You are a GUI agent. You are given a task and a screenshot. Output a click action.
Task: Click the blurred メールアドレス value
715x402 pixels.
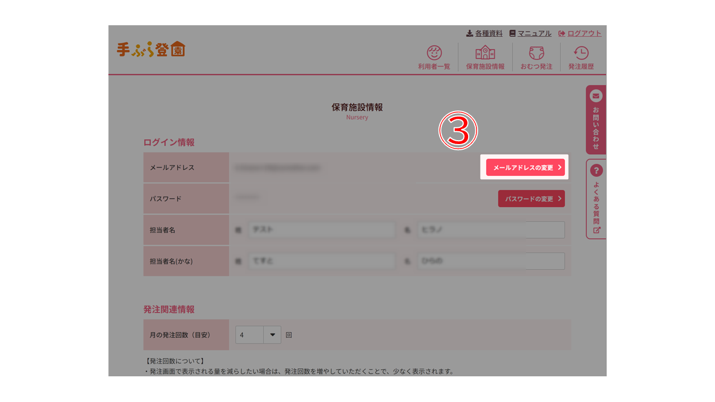[277, 167]
